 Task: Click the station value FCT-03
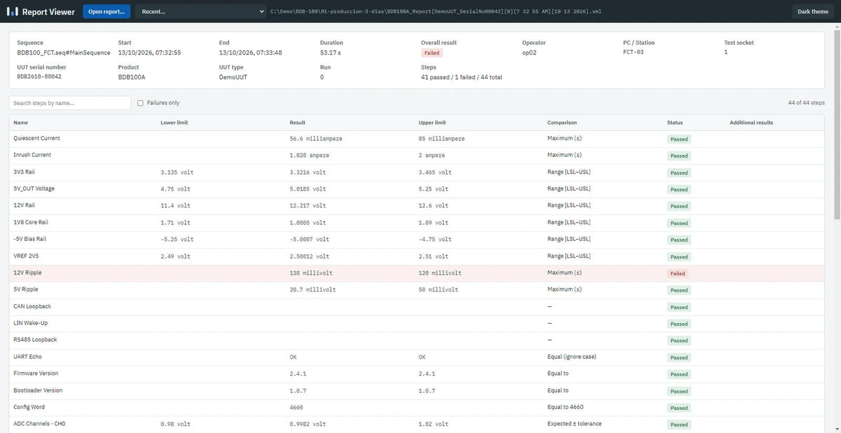[x=633, y=53]
